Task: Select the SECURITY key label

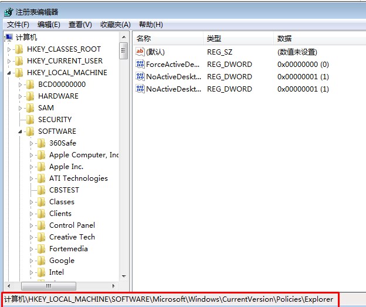Action: pyautogui.click(x=55, y=120)
